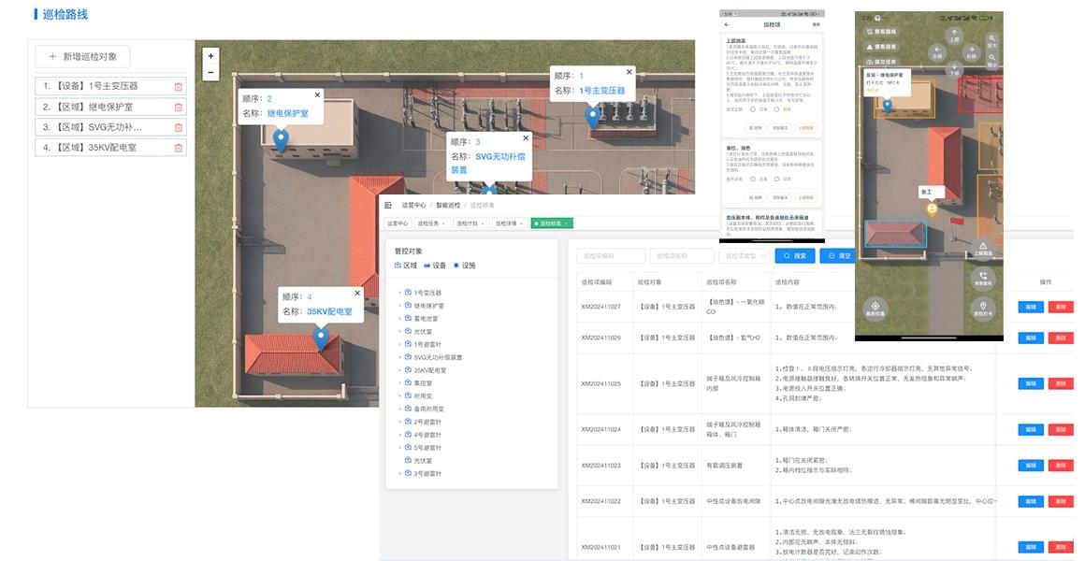Delete 1号主变压器 from the route list
Screen dimensions: 1085x561
179,86
